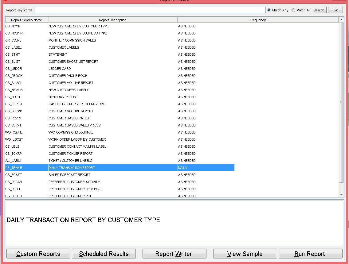The width and height of the screenshot is (349, 264).
Task: Click View Sample button
Action: coord(245,254)
